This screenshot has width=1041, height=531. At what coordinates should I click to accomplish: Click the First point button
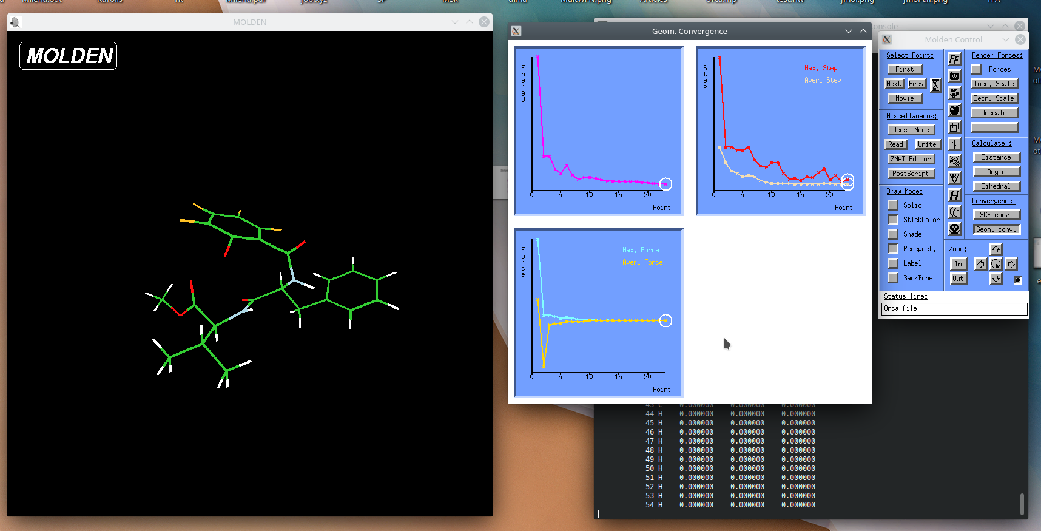[905, 69]
